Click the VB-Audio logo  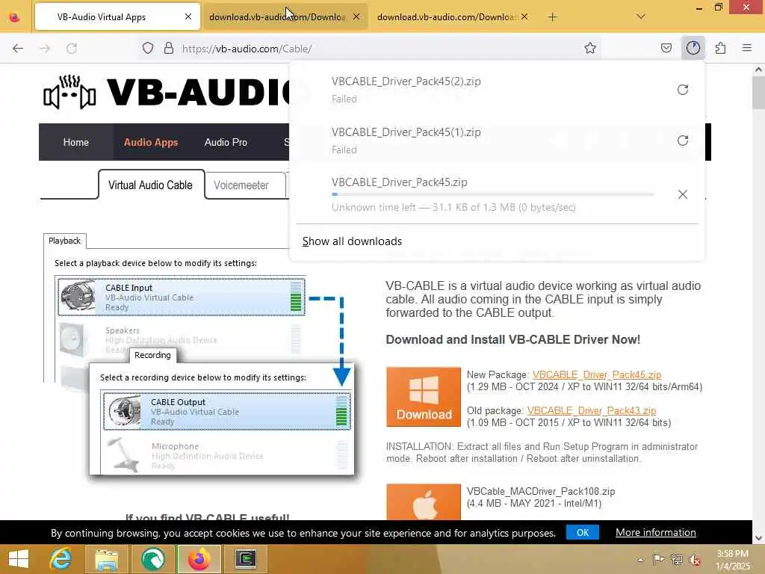point(166,92)
